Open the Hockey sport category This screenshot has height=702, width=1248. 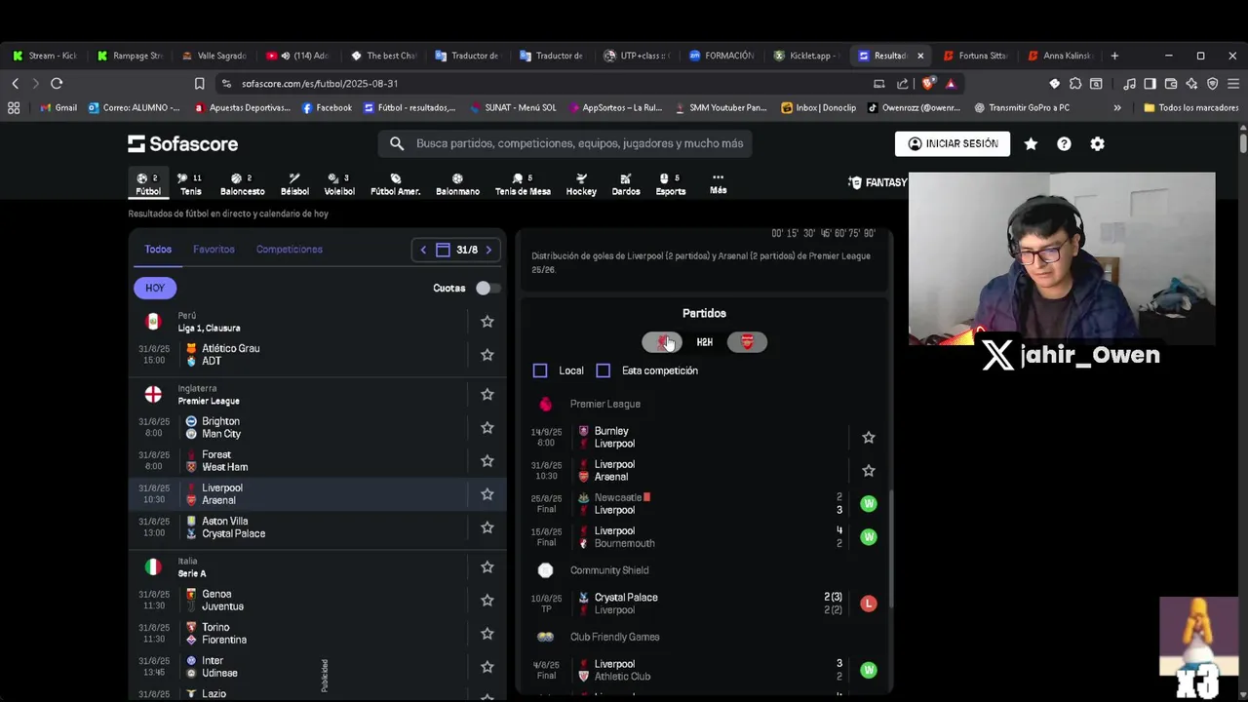[581, 184]
